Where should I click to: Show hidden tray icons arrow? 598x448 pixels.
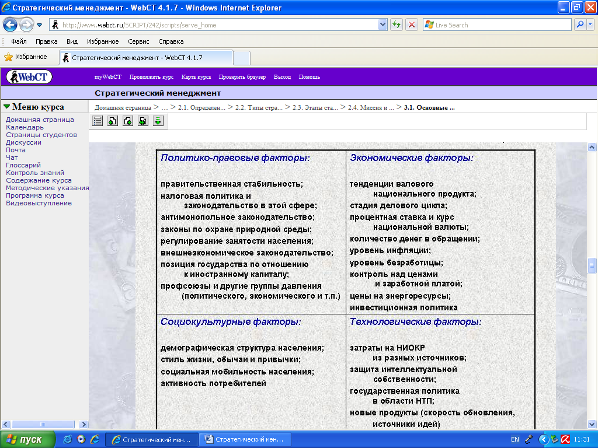pyautogui.click(x=544, y=439)
